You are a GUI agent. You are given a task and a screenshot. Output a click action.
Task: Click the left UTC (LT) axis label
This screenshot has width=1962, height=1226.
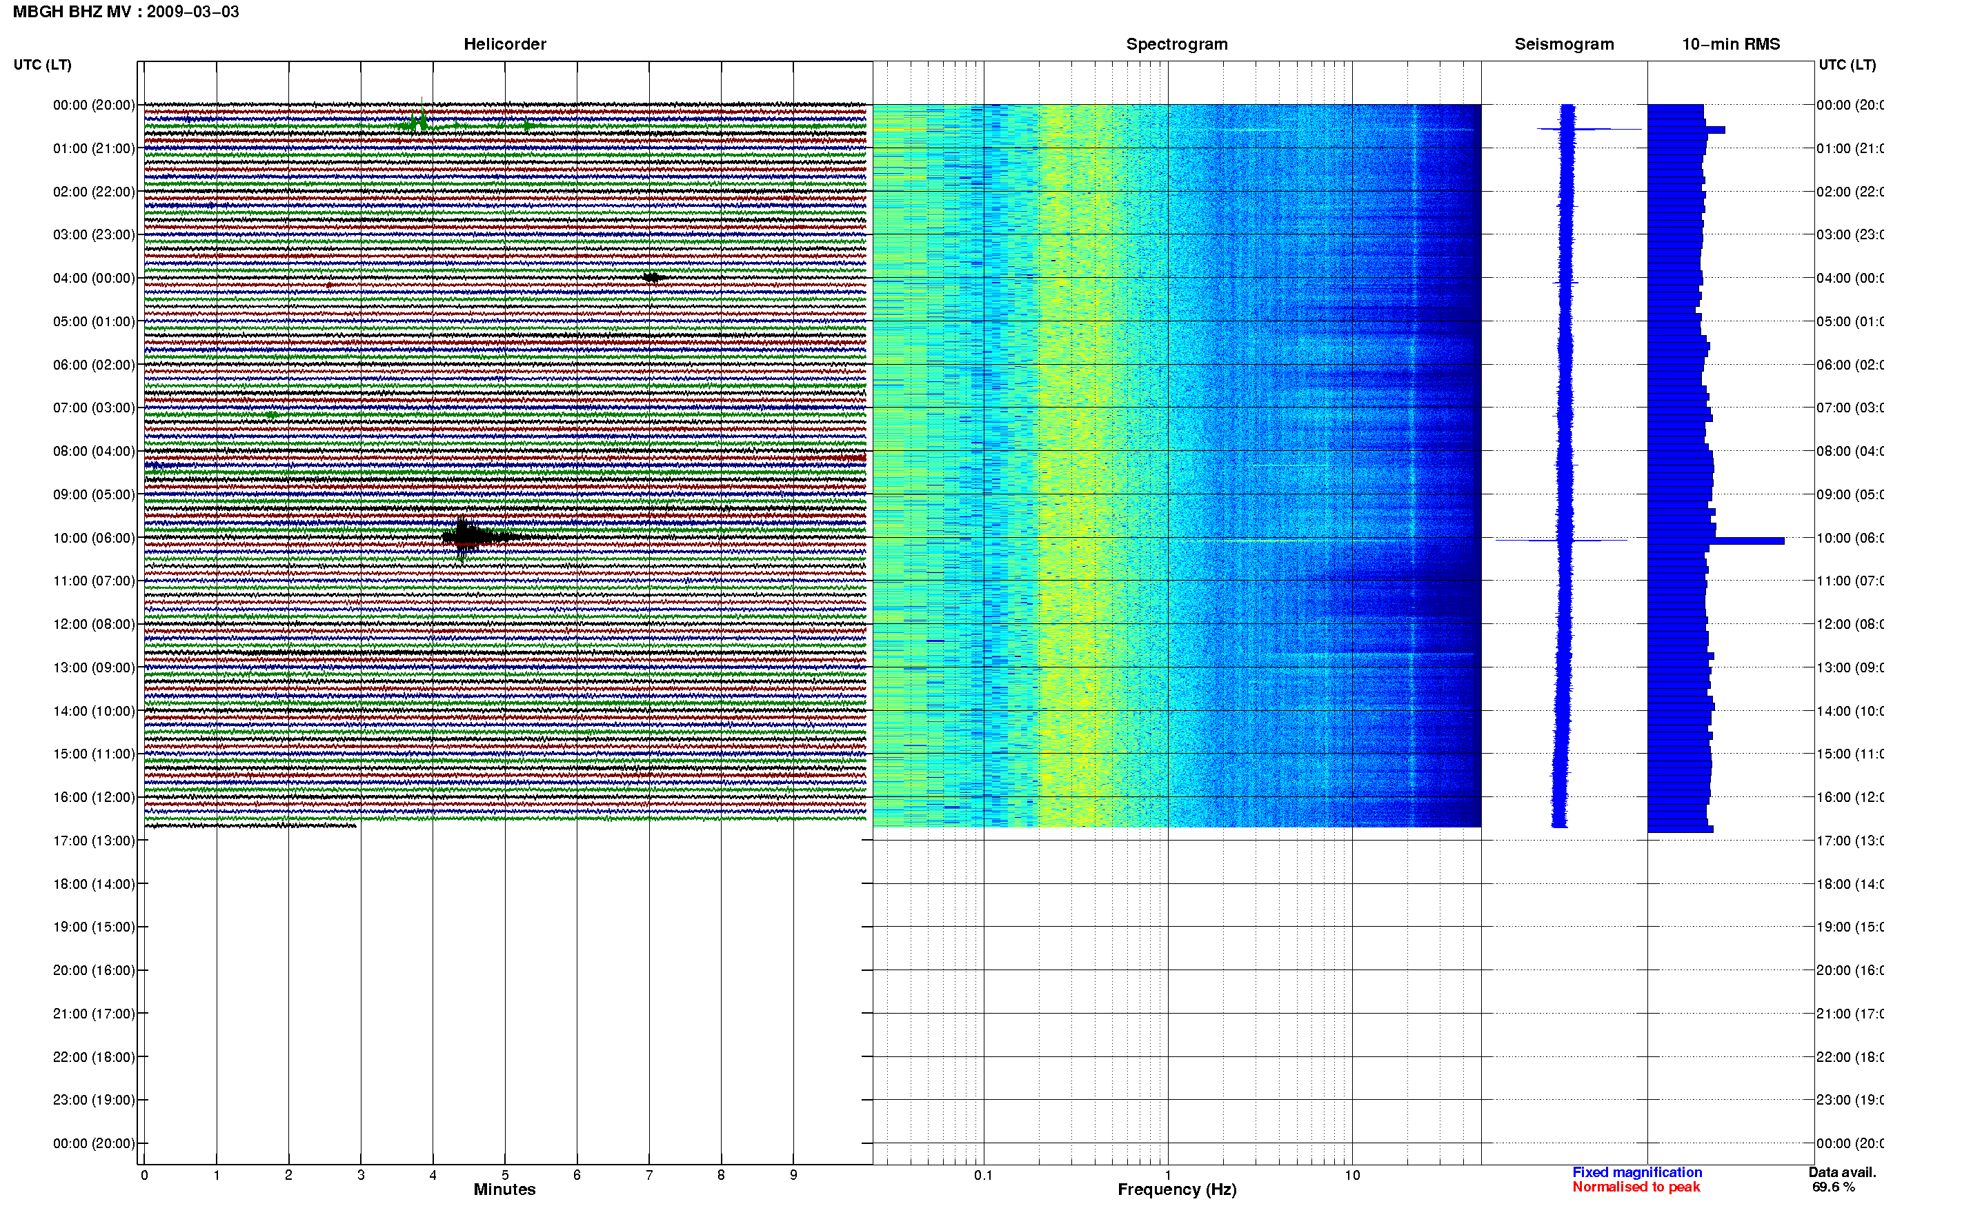42,65
